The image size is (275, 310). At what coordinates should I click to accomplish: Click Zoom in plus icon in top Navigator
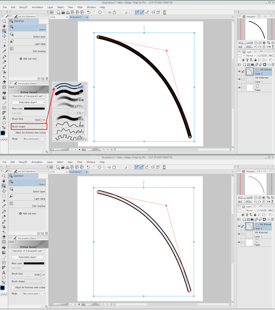[260, 43]
